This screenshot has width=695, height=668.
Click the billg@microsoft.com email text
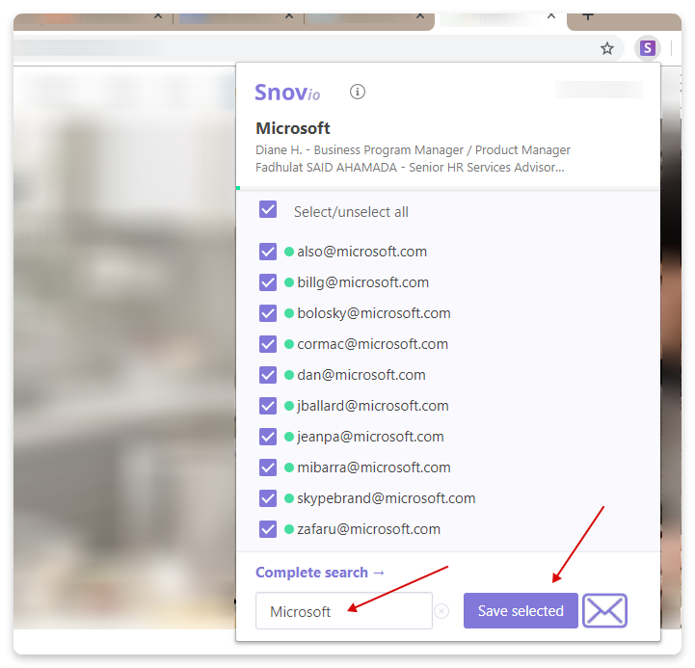(363, 282)
